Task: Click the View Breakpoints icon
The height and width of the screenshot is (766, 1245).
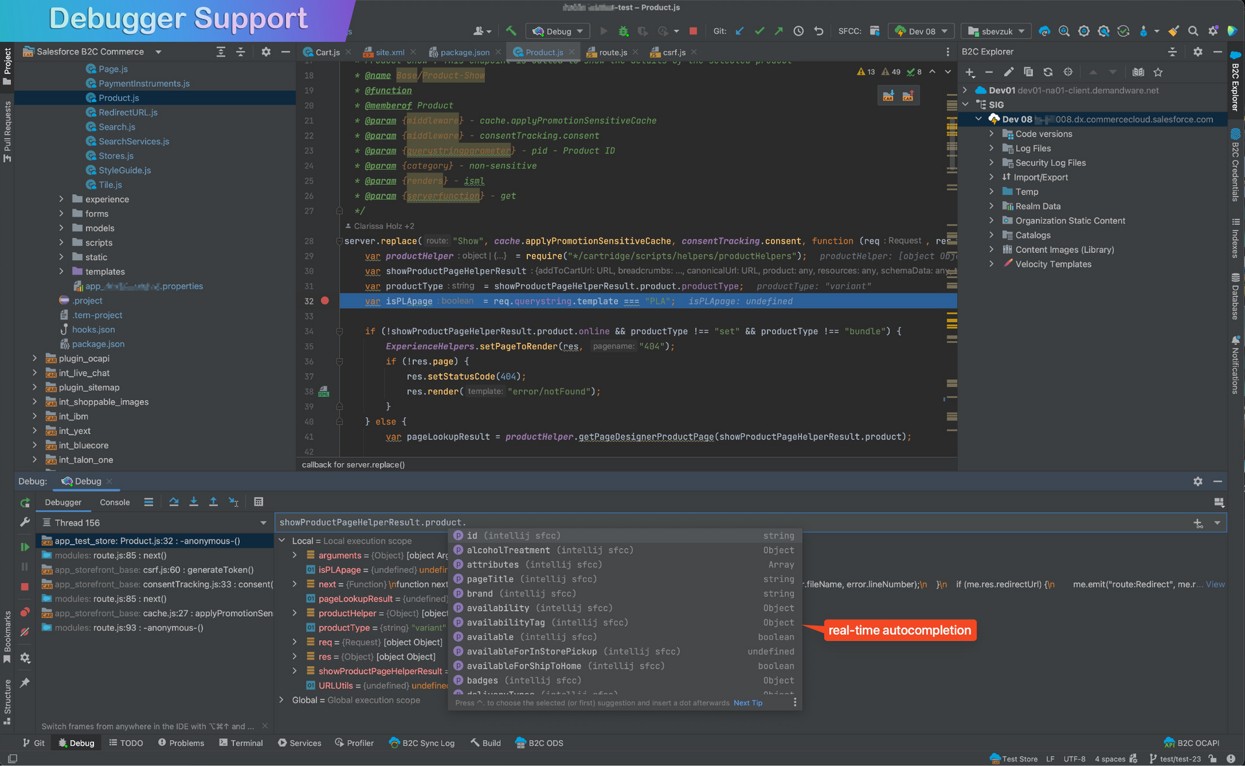Action: (25, 612)
